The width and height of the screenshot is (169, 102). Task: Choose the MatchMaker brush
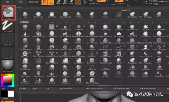92,61
